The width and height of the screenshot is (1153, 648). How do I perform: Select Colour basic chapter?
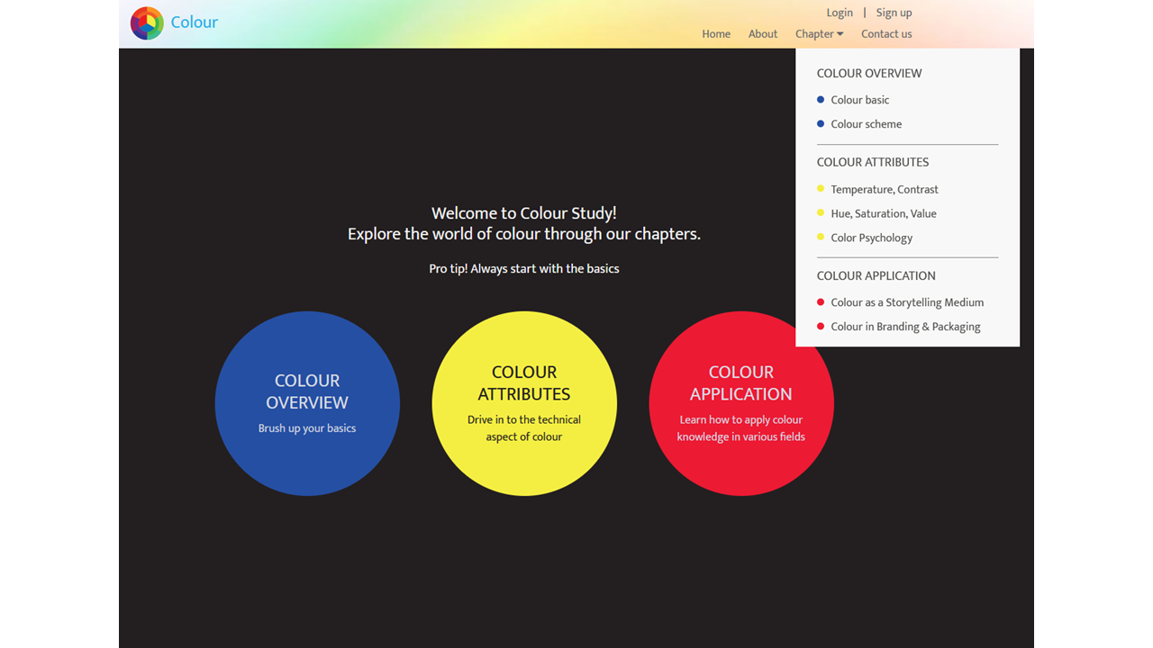tap(859, 100)
